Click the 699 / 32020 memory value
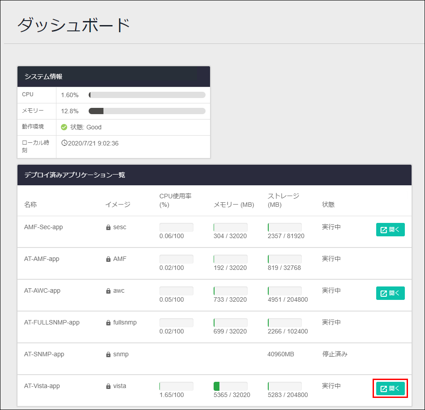Viewport: 425px width, 410px height. [230, 331]
